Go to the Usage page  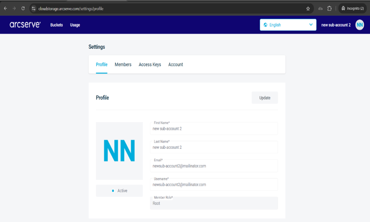75,25
